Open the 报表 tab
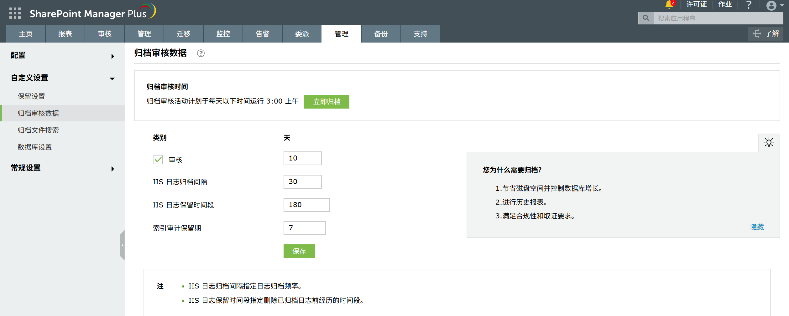 coord(65,34)
